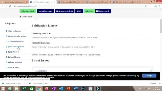162x91 pixels.
Task: Open the green arrow app on the taskbar
Action: tap(98, 88)
